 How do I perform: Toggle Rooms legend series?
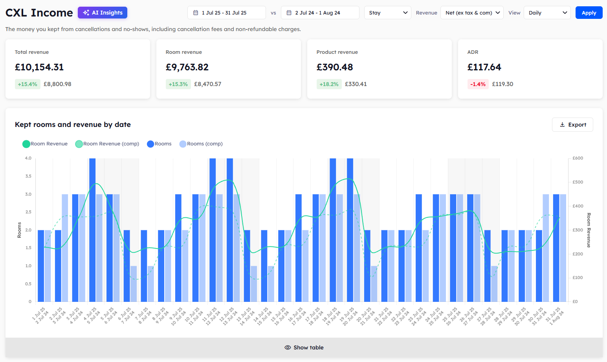(159, 144)
